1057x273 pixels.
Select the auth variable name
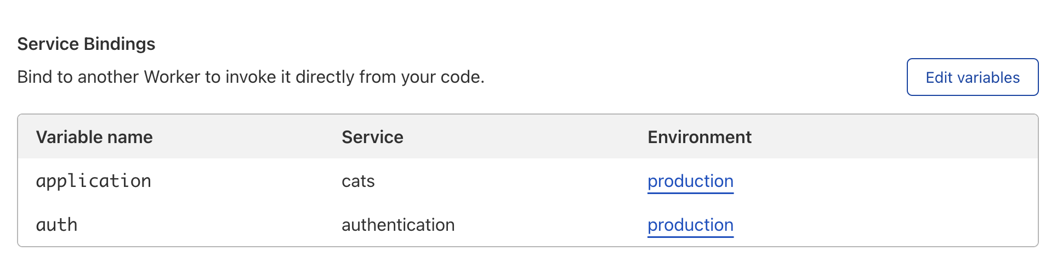click(56, 225)
